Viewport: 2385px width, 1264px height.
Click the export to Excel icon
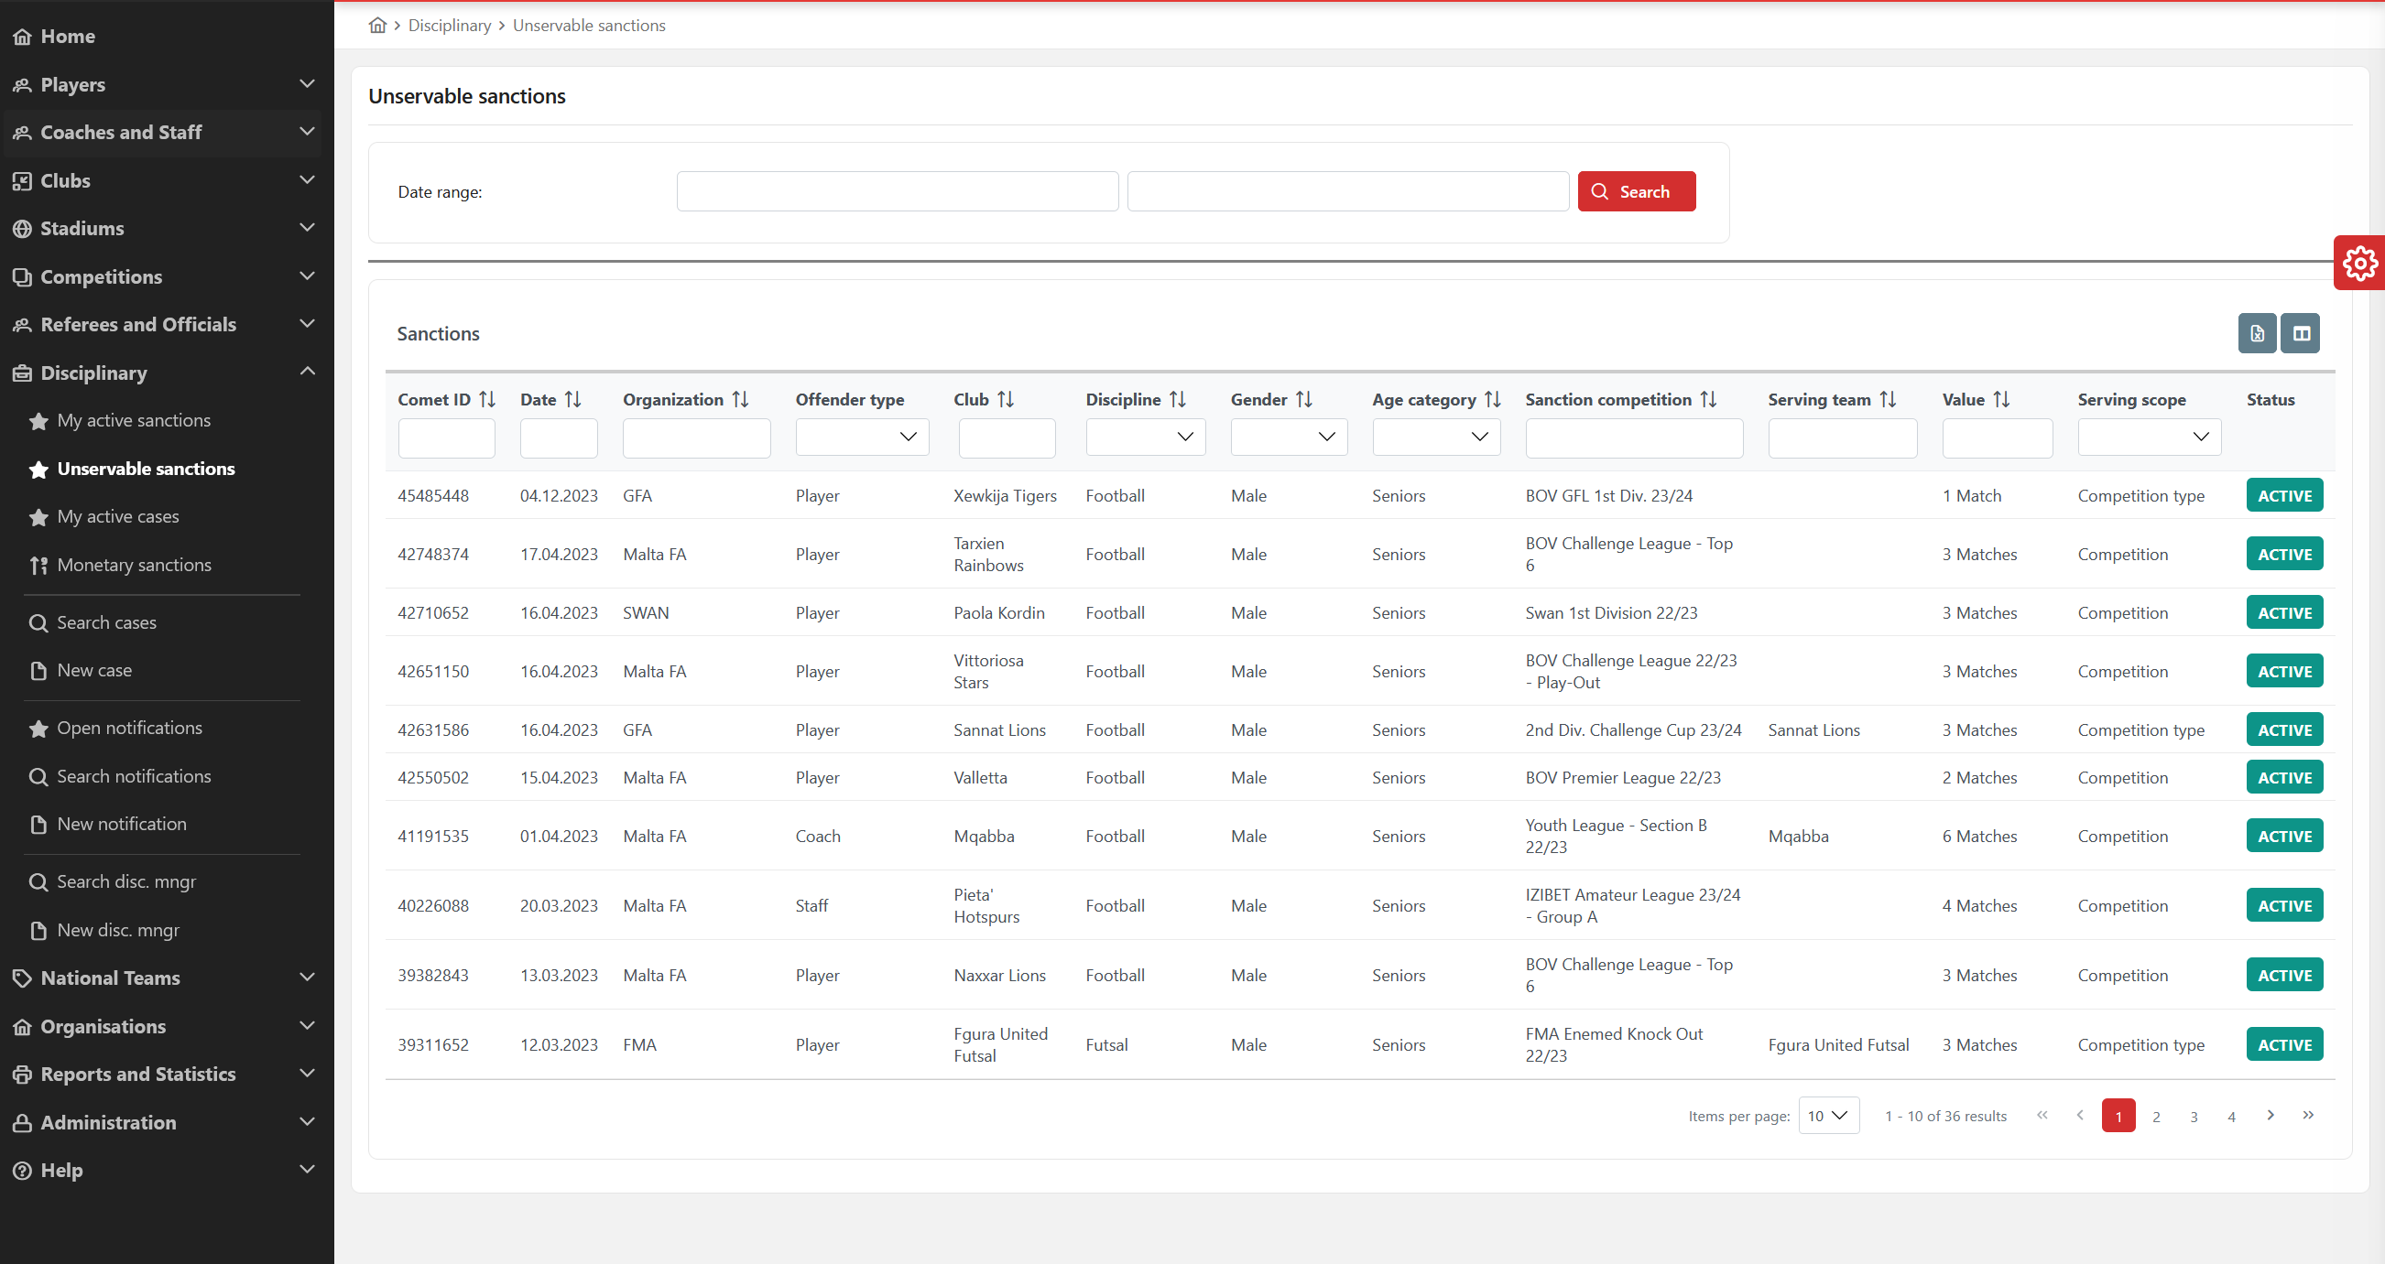[x=2256, y=333]
